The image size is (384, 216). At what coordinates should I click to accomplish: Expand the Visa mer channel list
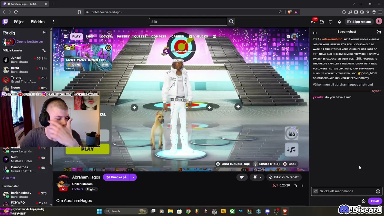[x=9, y=178]
